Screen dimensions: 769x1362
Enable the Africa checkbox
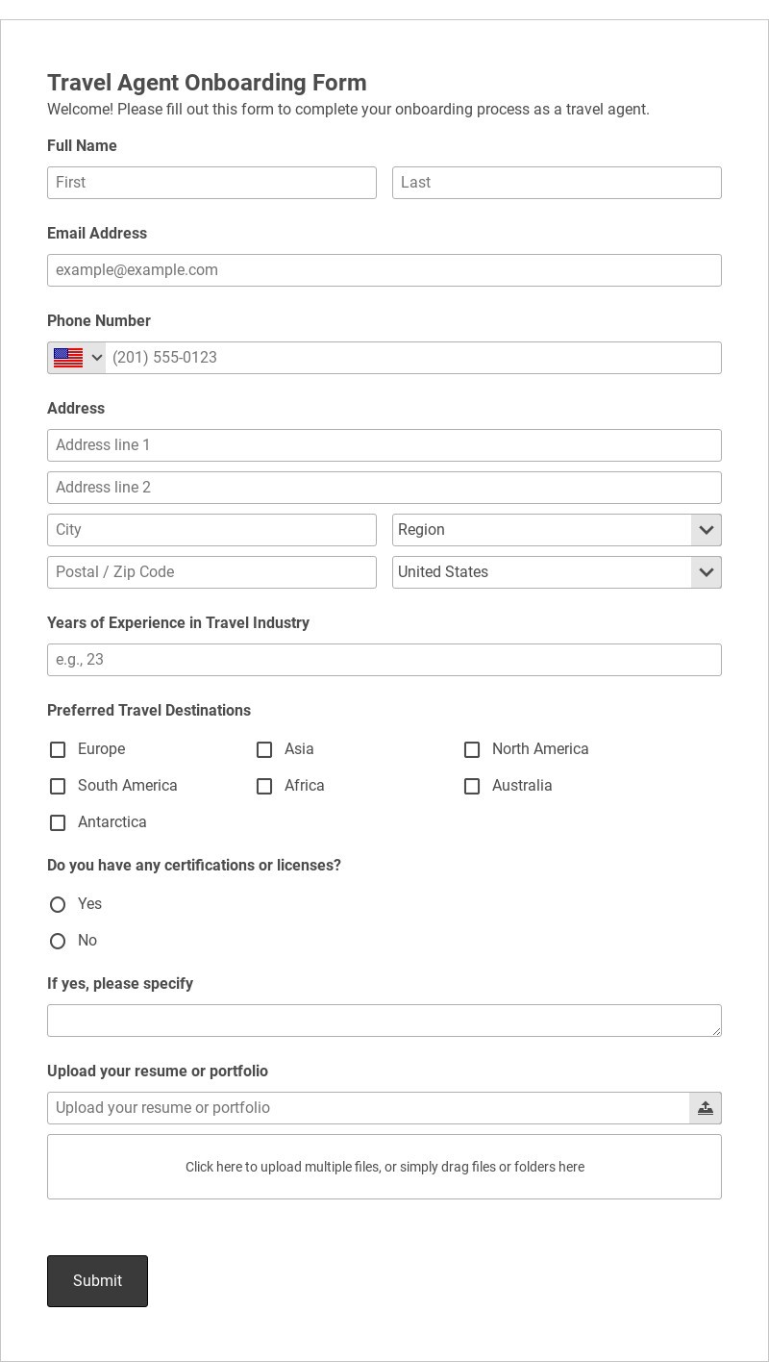(264, 786)
